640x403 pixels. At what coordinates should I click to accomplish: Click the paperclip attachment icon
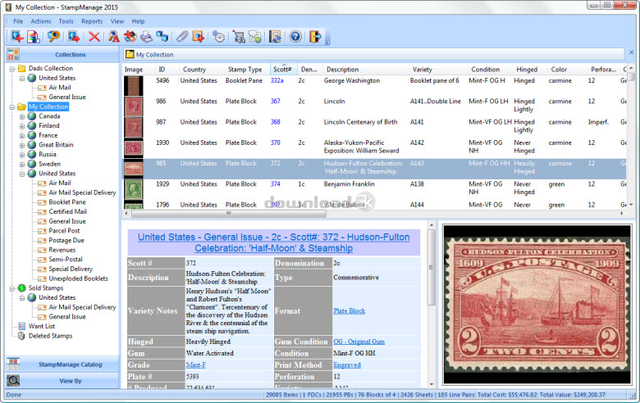pyautogui.click(x=182, y=37)
